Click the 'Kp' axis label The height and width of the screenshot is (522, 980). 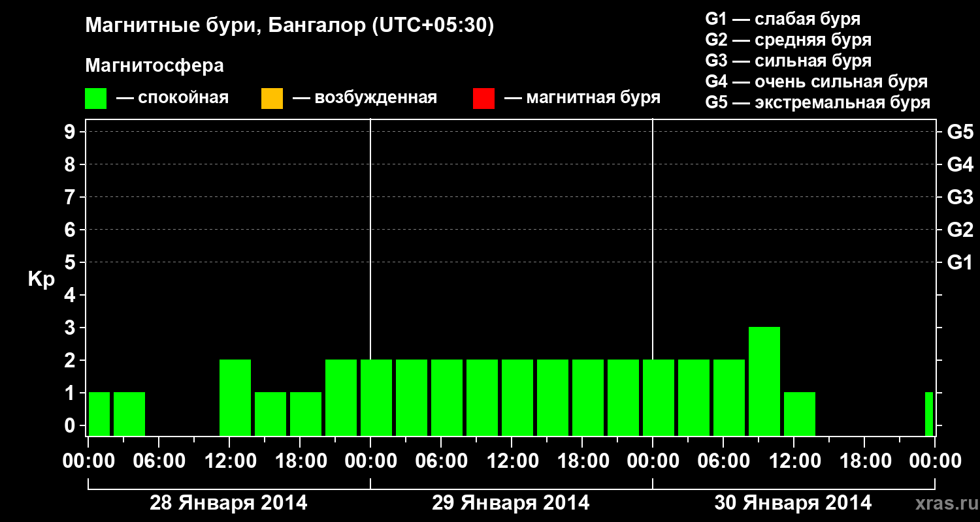coord(41,279)
